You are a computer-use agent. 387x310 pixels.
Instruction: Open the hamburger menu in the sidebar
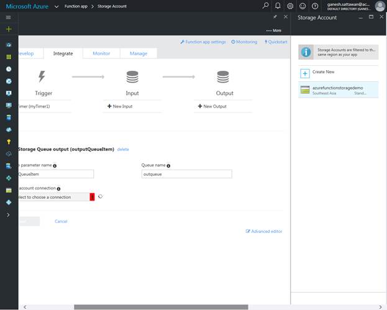(x=8, y=17)
